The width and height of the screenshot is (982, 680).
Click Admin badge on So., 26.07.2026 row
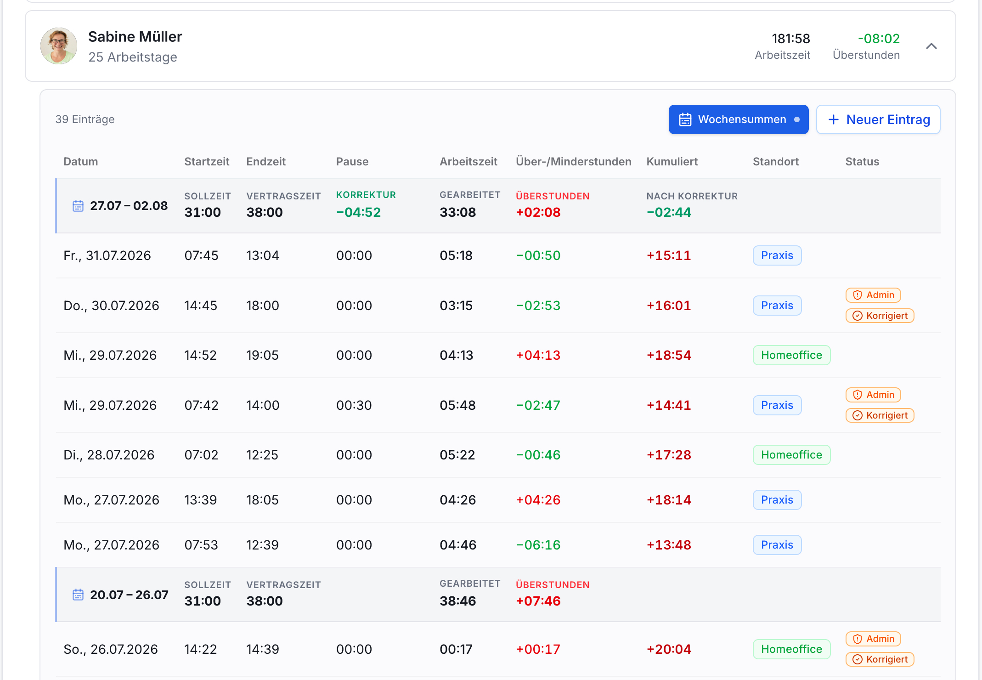point(873,639)
